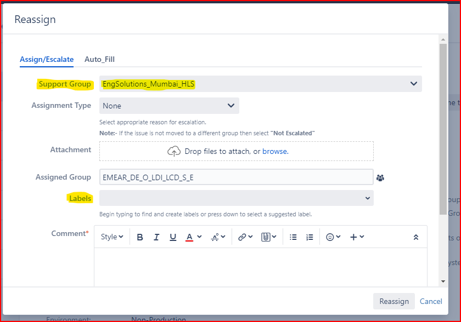Click the group picker icon

[x=380, y=178]
